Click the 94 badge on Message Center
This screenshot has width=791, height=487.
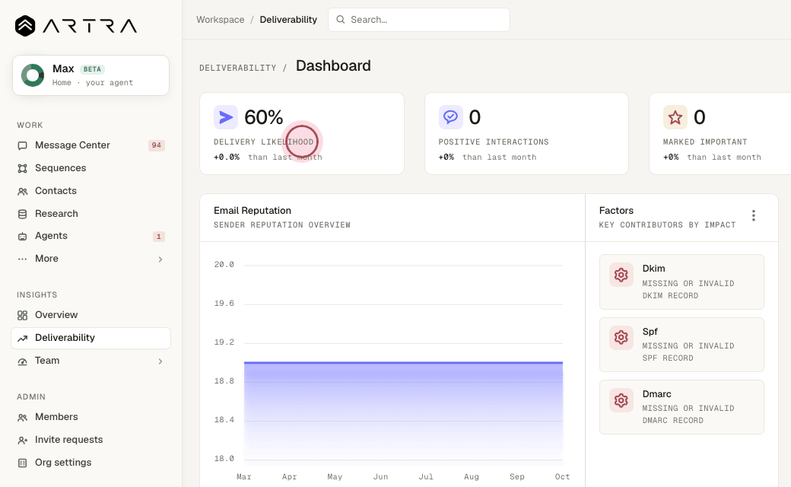tap(157, 145)
